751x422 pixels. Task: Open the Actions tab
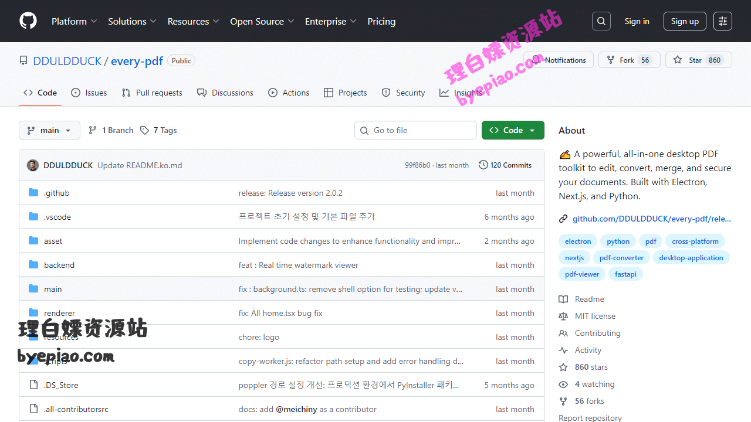tap(289, 93)
